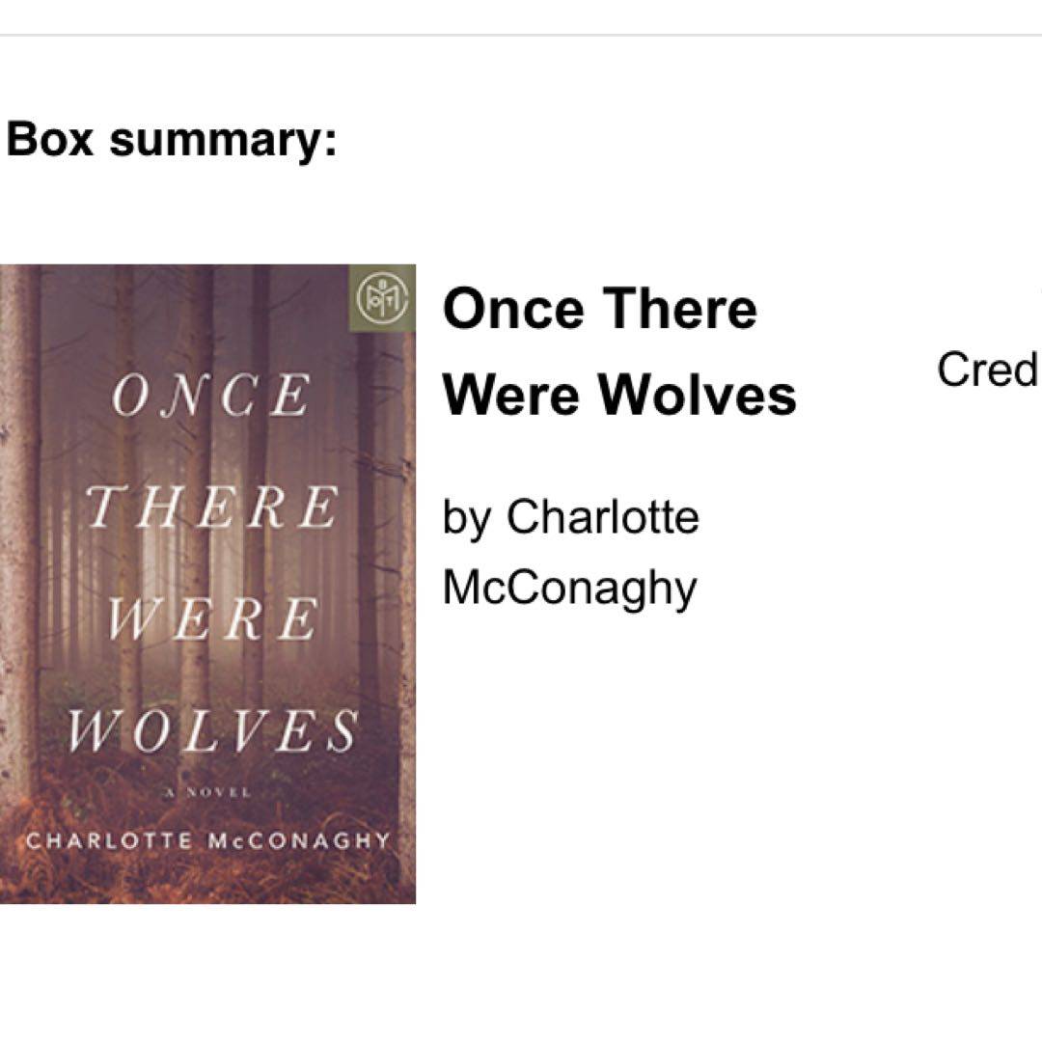Click the bold "Once There" title line
Screen dimensions: 1042x1042
click(599, 309)
